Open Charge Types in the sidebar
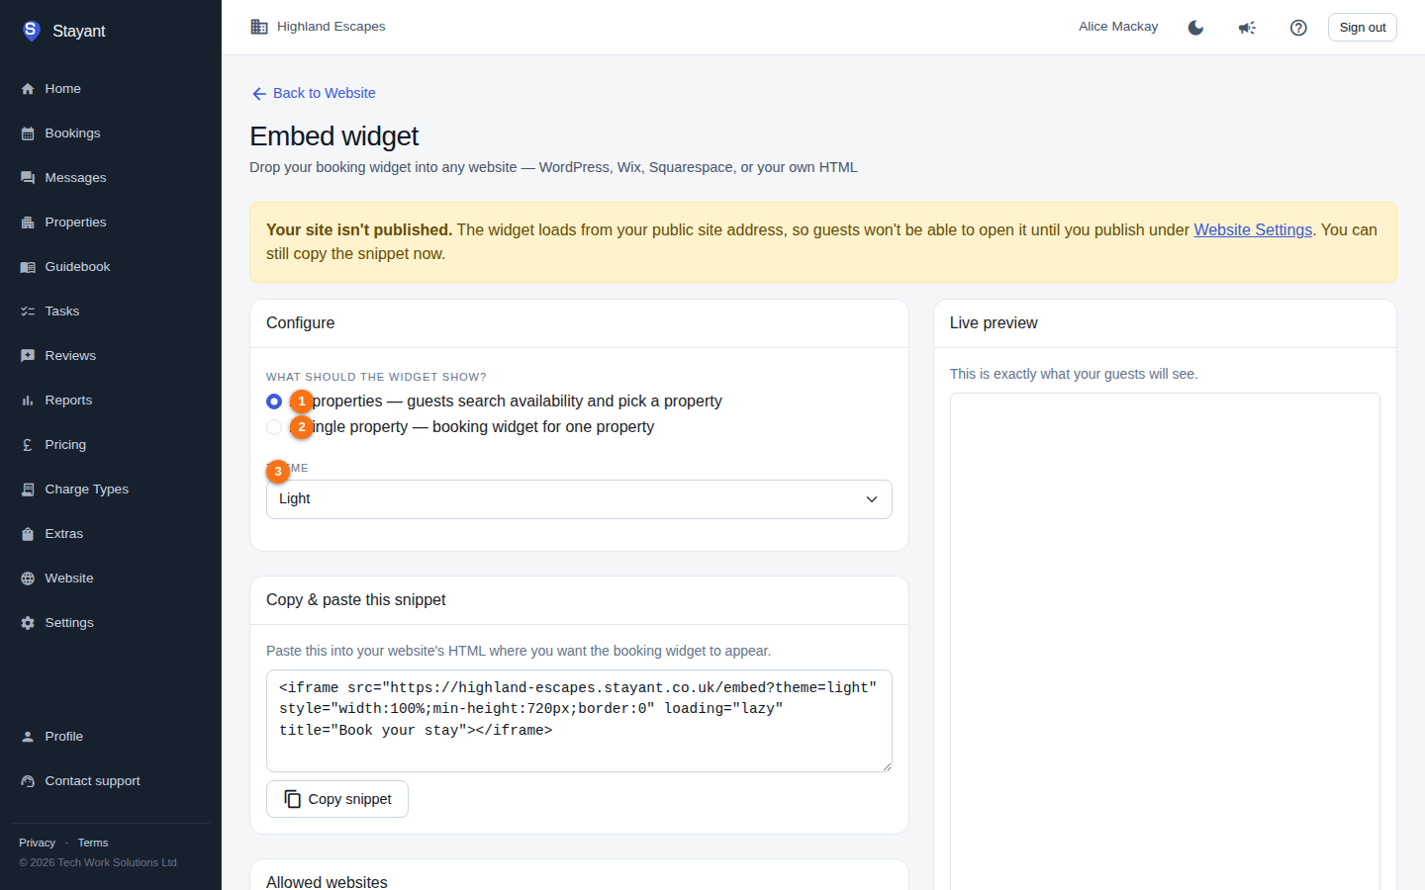 coord(111,489)
